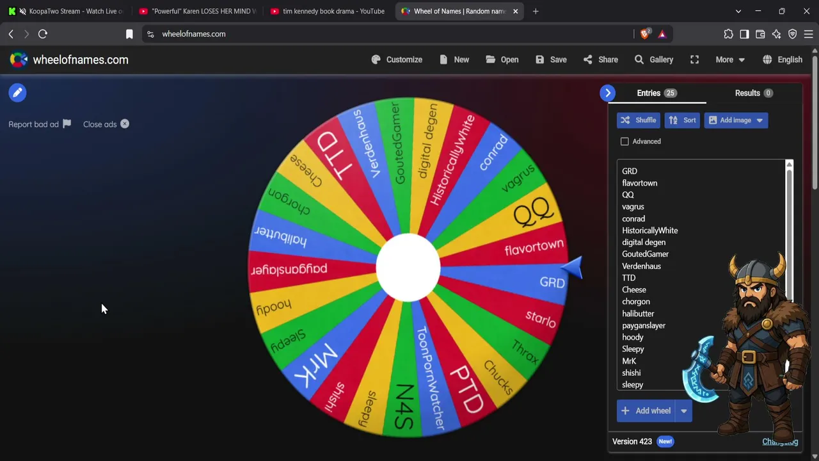Switch to the KoopaTwo Stream tab

point(66,11)
